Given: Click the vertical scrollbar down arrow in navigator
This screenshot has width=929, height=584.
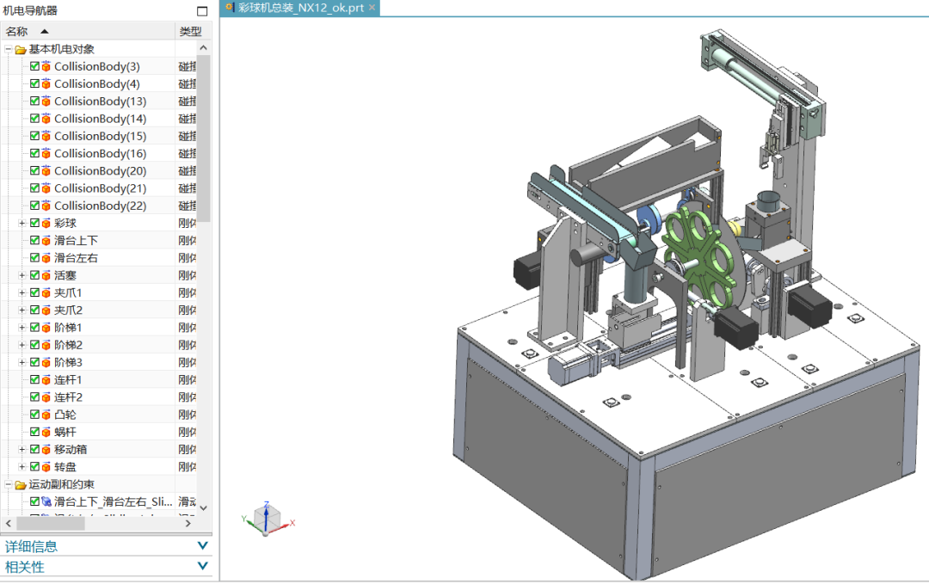Looking at the screenshot, I should 204,507.
